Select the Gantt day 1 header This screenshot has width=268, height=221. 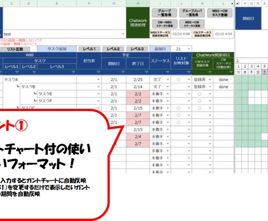pyautogui.click(x=238, y=66)
